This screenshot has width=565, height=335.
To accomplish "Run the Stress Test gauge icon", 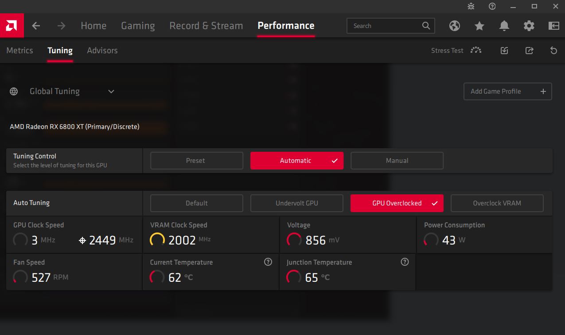I will click(476, 50).
